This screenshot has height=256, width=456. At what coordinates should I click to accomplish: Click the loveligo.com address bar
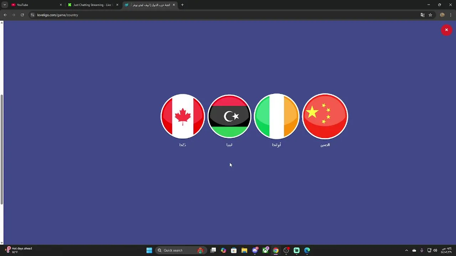click(x=228, y=15)
